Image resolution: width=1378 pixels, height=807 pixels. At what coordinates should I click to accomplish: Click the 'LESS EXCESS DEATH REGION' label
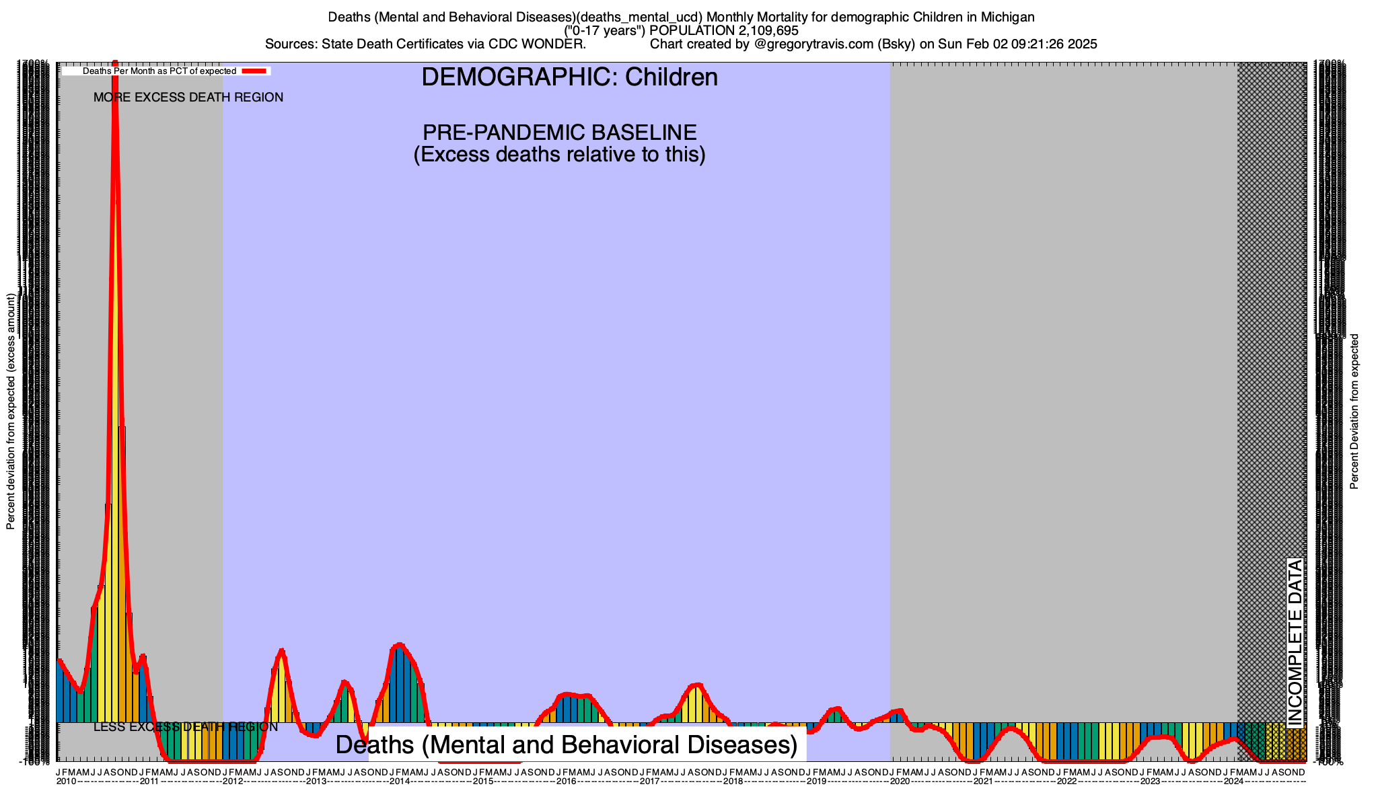click(x=185, y=727)
